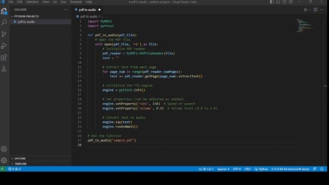Click 'import pyttsx3' on line 2
Image resolution: width=329 pixels, height=185 pixels.
tap(101, 26)
